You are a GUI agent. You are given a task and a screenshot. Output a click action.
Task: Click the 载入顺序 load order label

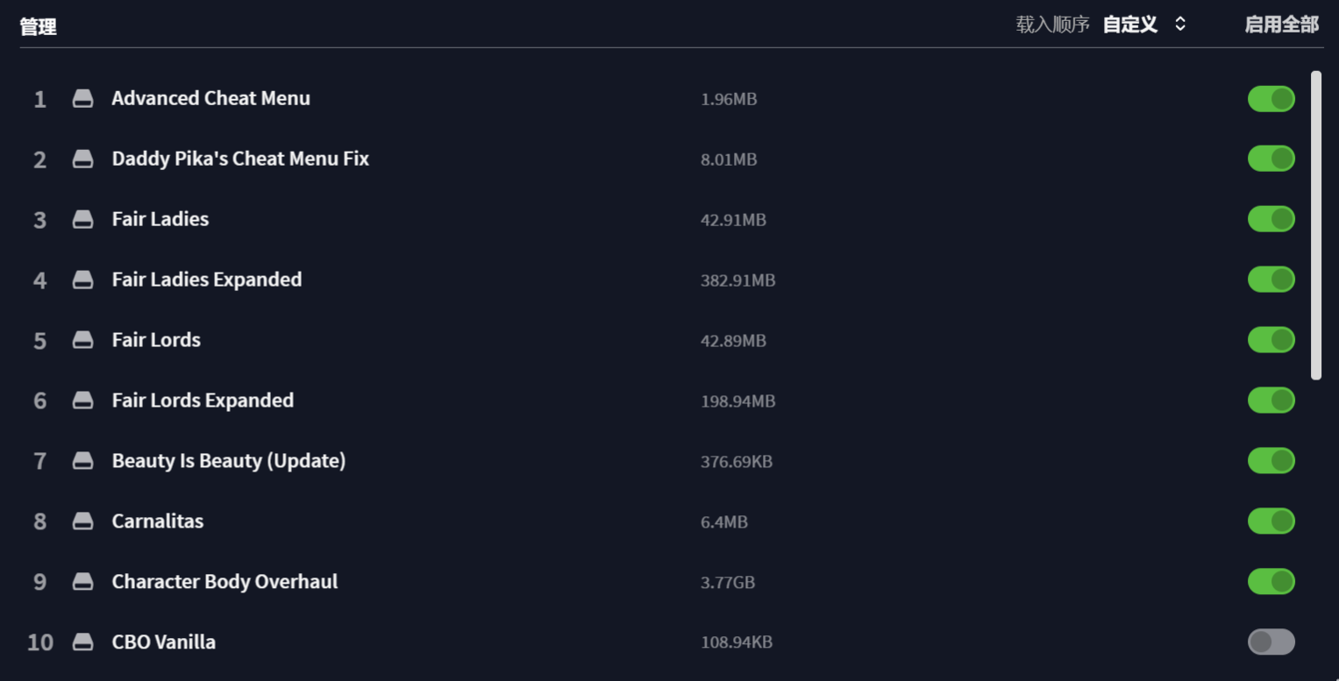pyautogui.click(x=1052, y=25)
